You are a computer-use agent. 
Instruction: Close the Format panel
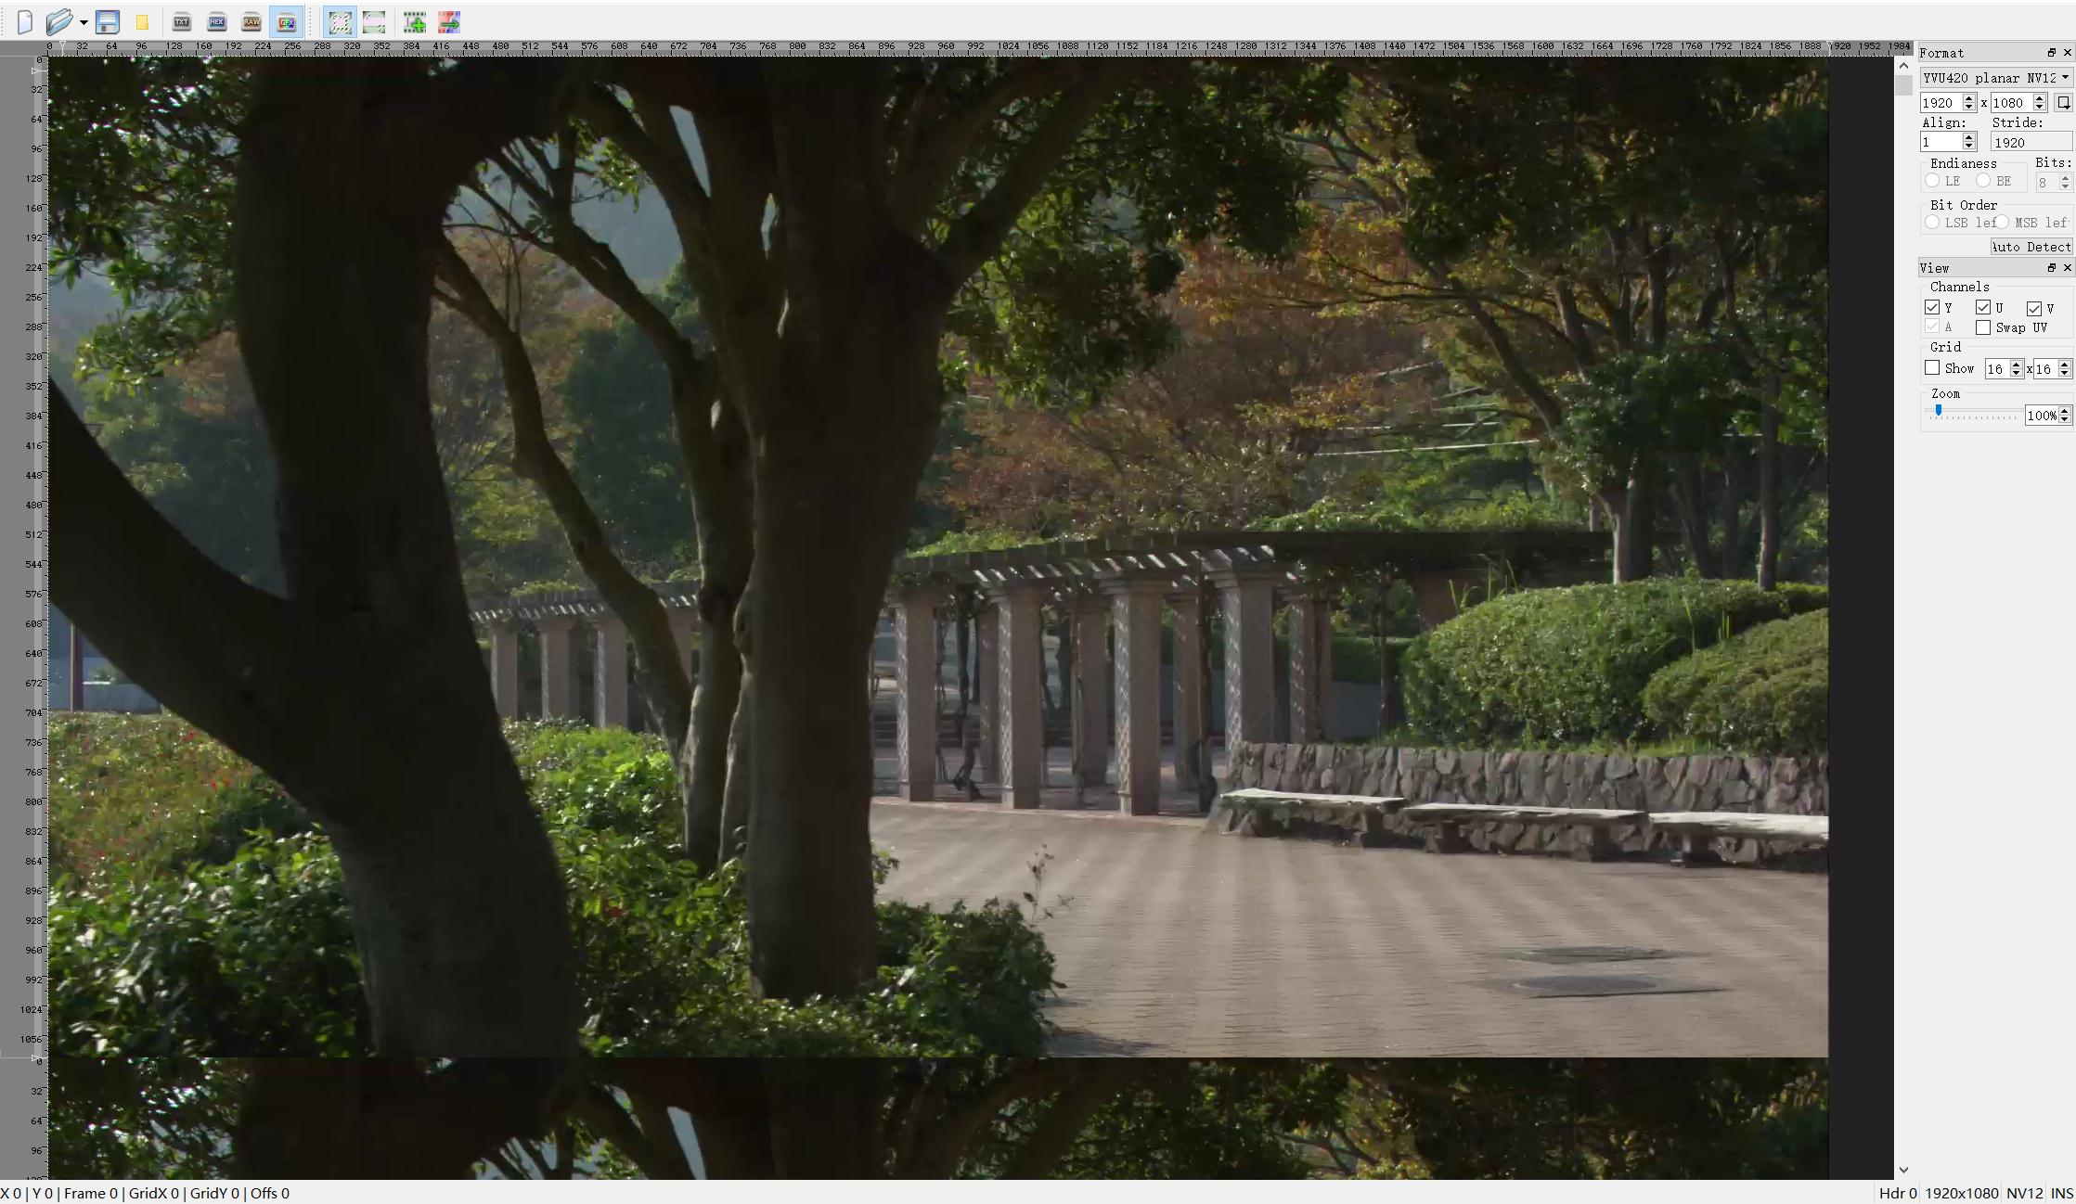[2067, 53]
